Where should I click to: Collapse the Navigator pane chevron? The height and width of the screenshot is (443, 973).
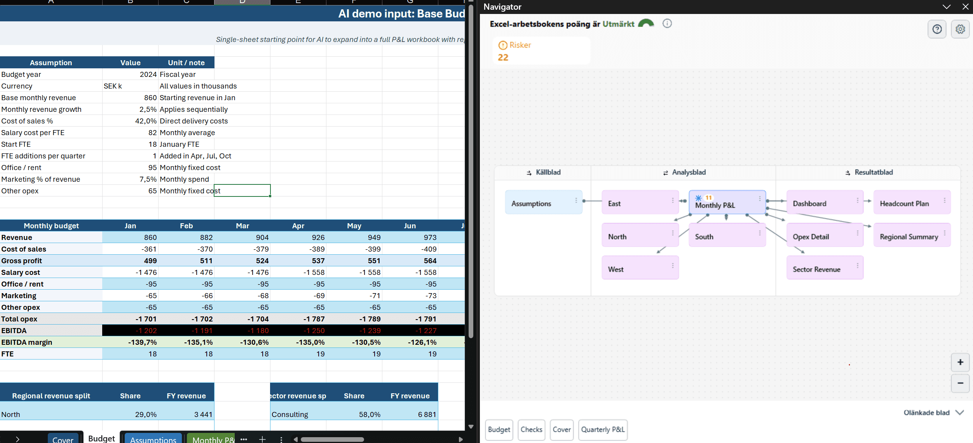click(947, 7)
